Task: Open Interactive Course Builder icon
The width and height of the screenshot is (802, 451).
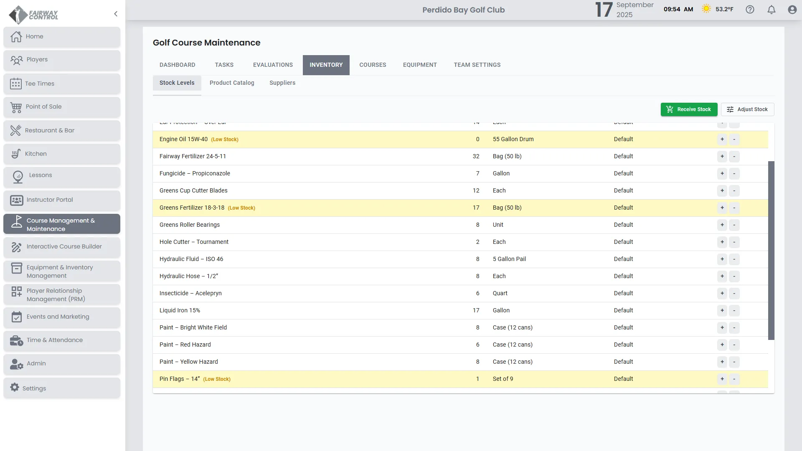Action: click(16, 247)
